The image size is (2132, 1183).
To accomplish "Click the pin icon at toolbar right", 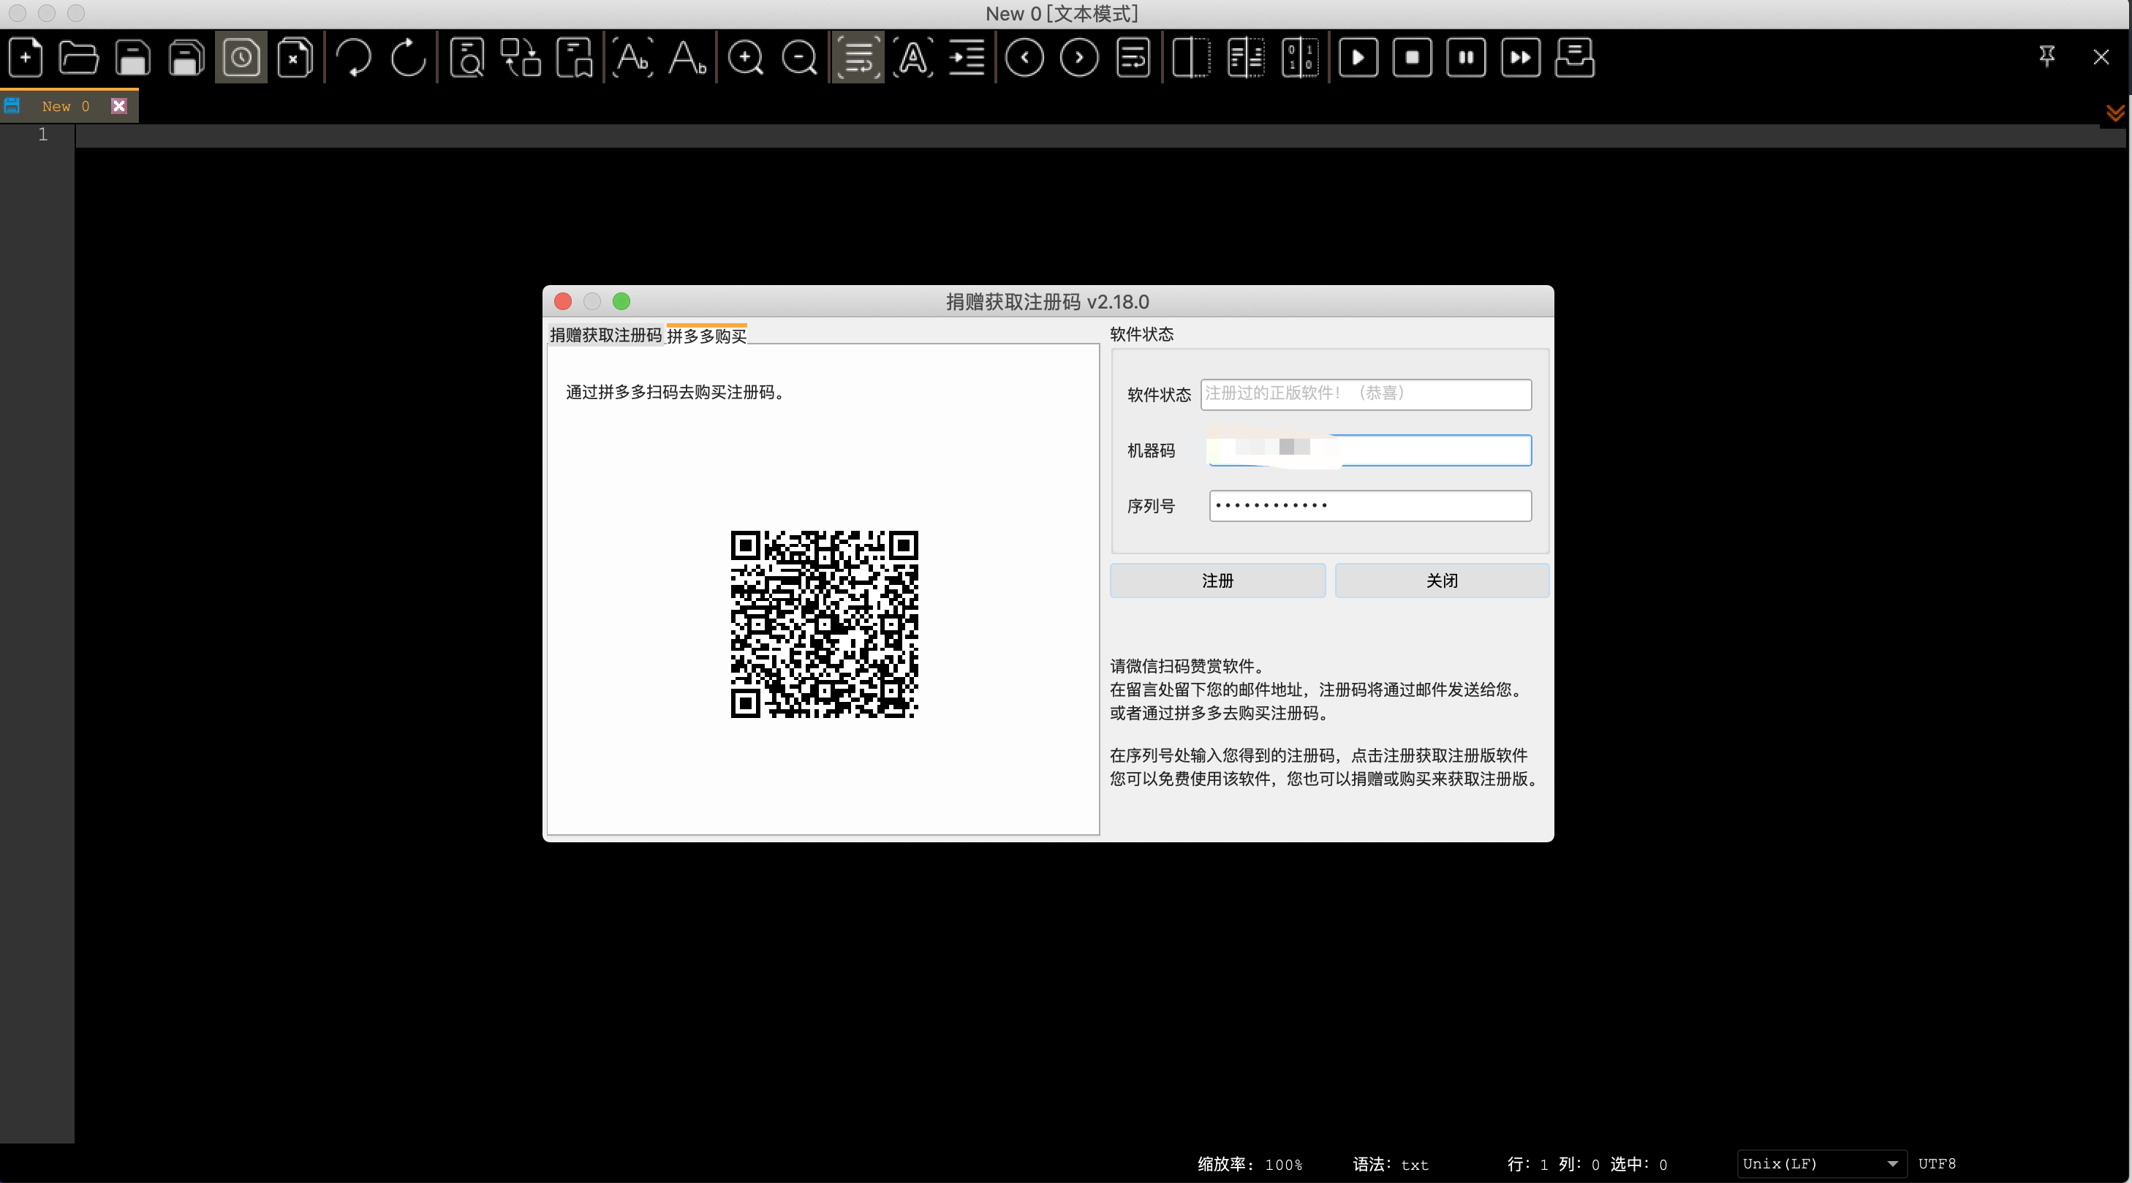I will (2046, 56).
